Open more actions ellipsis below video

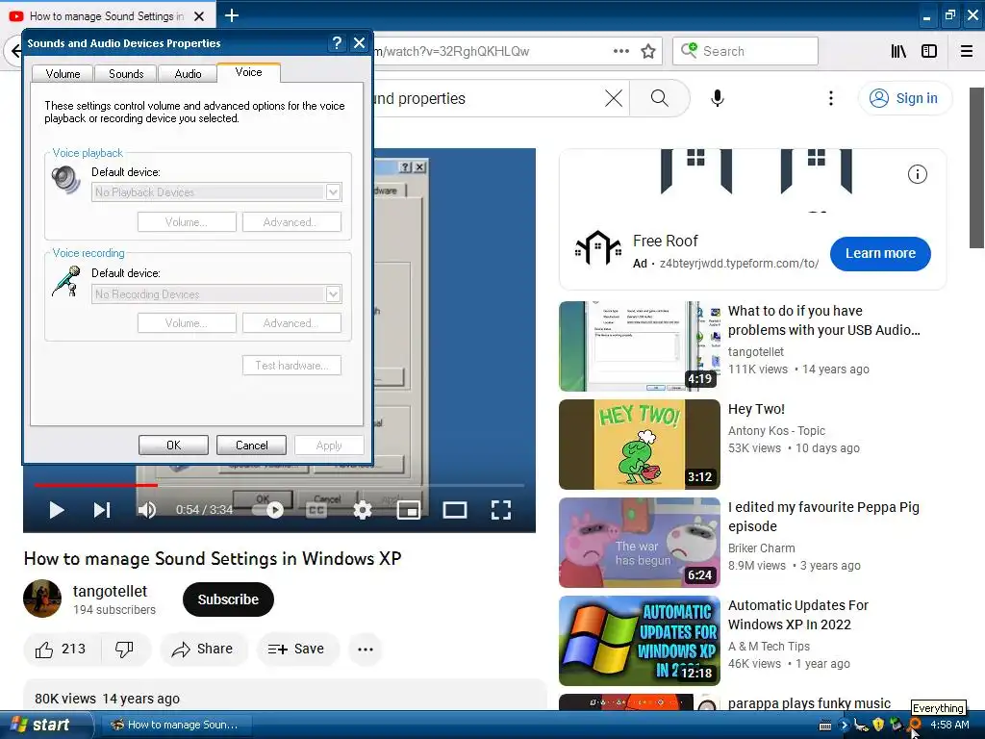tap(366, 650)
